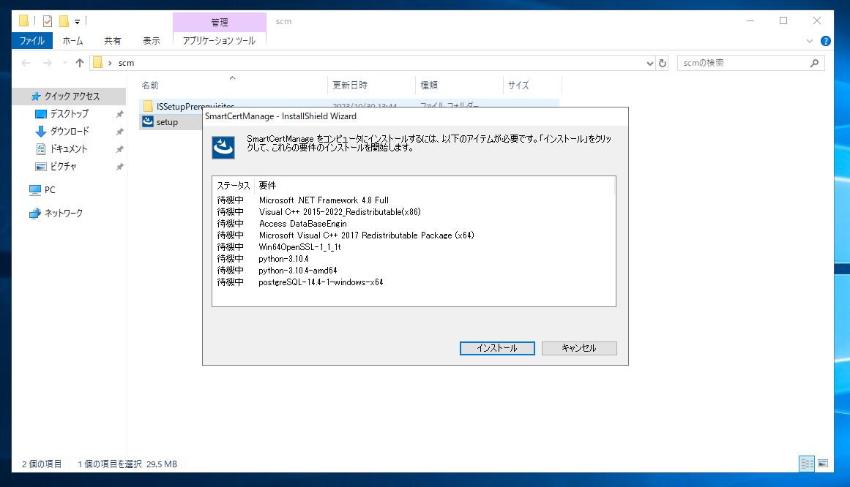
Task: Switch to large icons view in status bar
Action: (823, 464)
